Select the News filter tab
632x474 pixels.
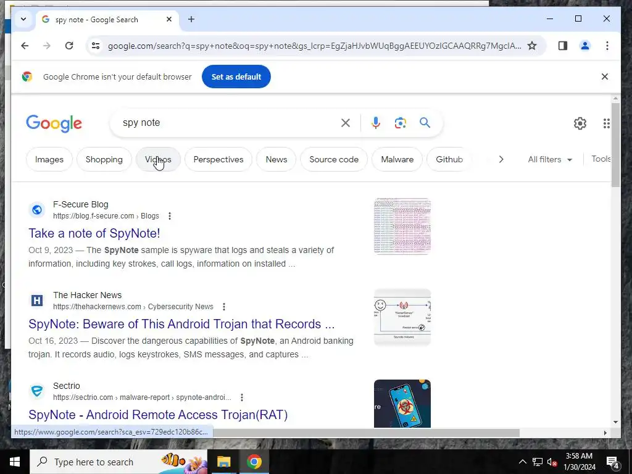tap(276, 160)
